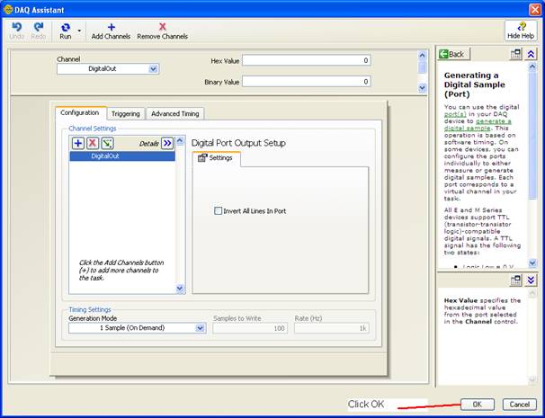Click the help window icon beside Back
The image size is (545, 418).
point(516,54)
